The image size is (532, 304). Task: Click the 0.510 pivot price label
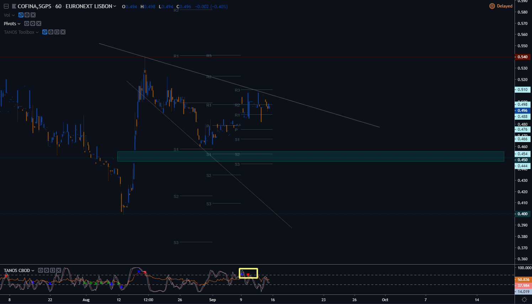pyautogui.click(x=522, y=89)
